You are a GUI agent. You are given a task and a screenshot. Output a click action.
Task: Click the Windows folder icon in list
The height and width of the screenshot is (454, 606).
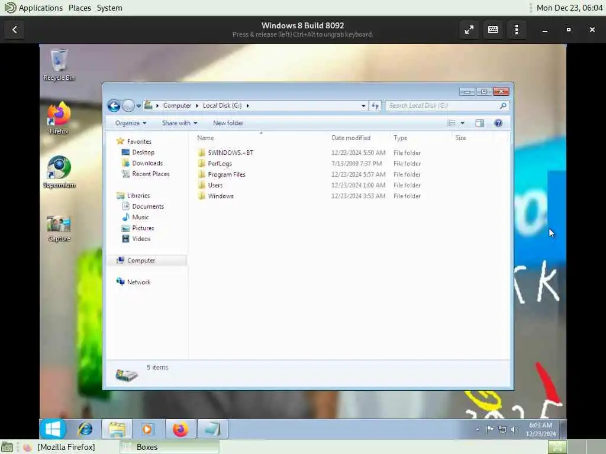coord(201,196)
